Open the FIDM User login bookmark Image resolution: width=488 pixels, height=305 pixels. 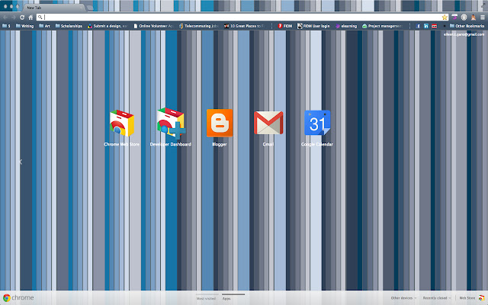(x=313, y=26)
